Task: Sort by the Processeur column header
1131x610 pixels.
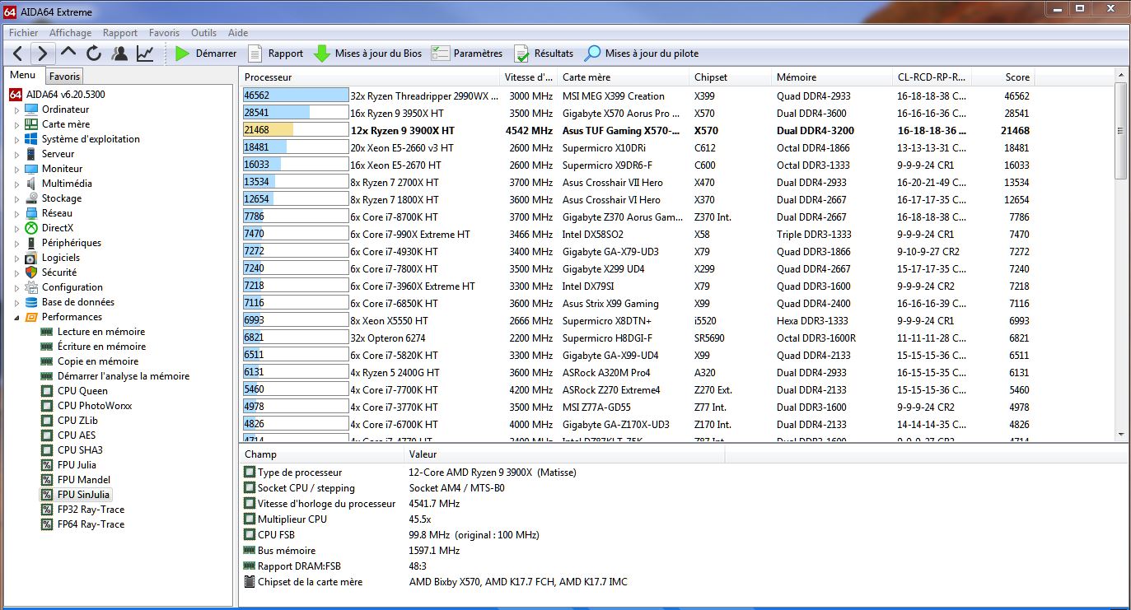Action: (370, 77)
